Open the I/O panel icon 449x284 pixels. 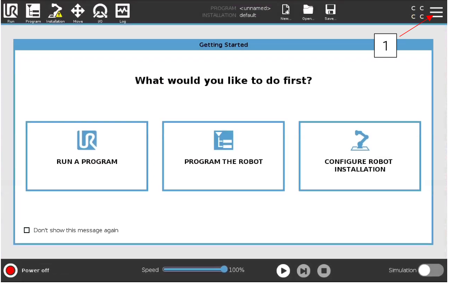coord(100,12)
